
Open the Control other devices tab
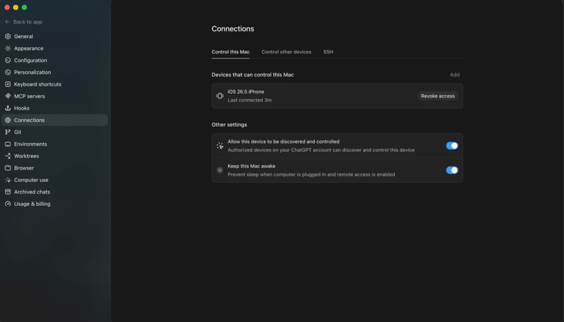pyautogui.click(x=286, y=52)
